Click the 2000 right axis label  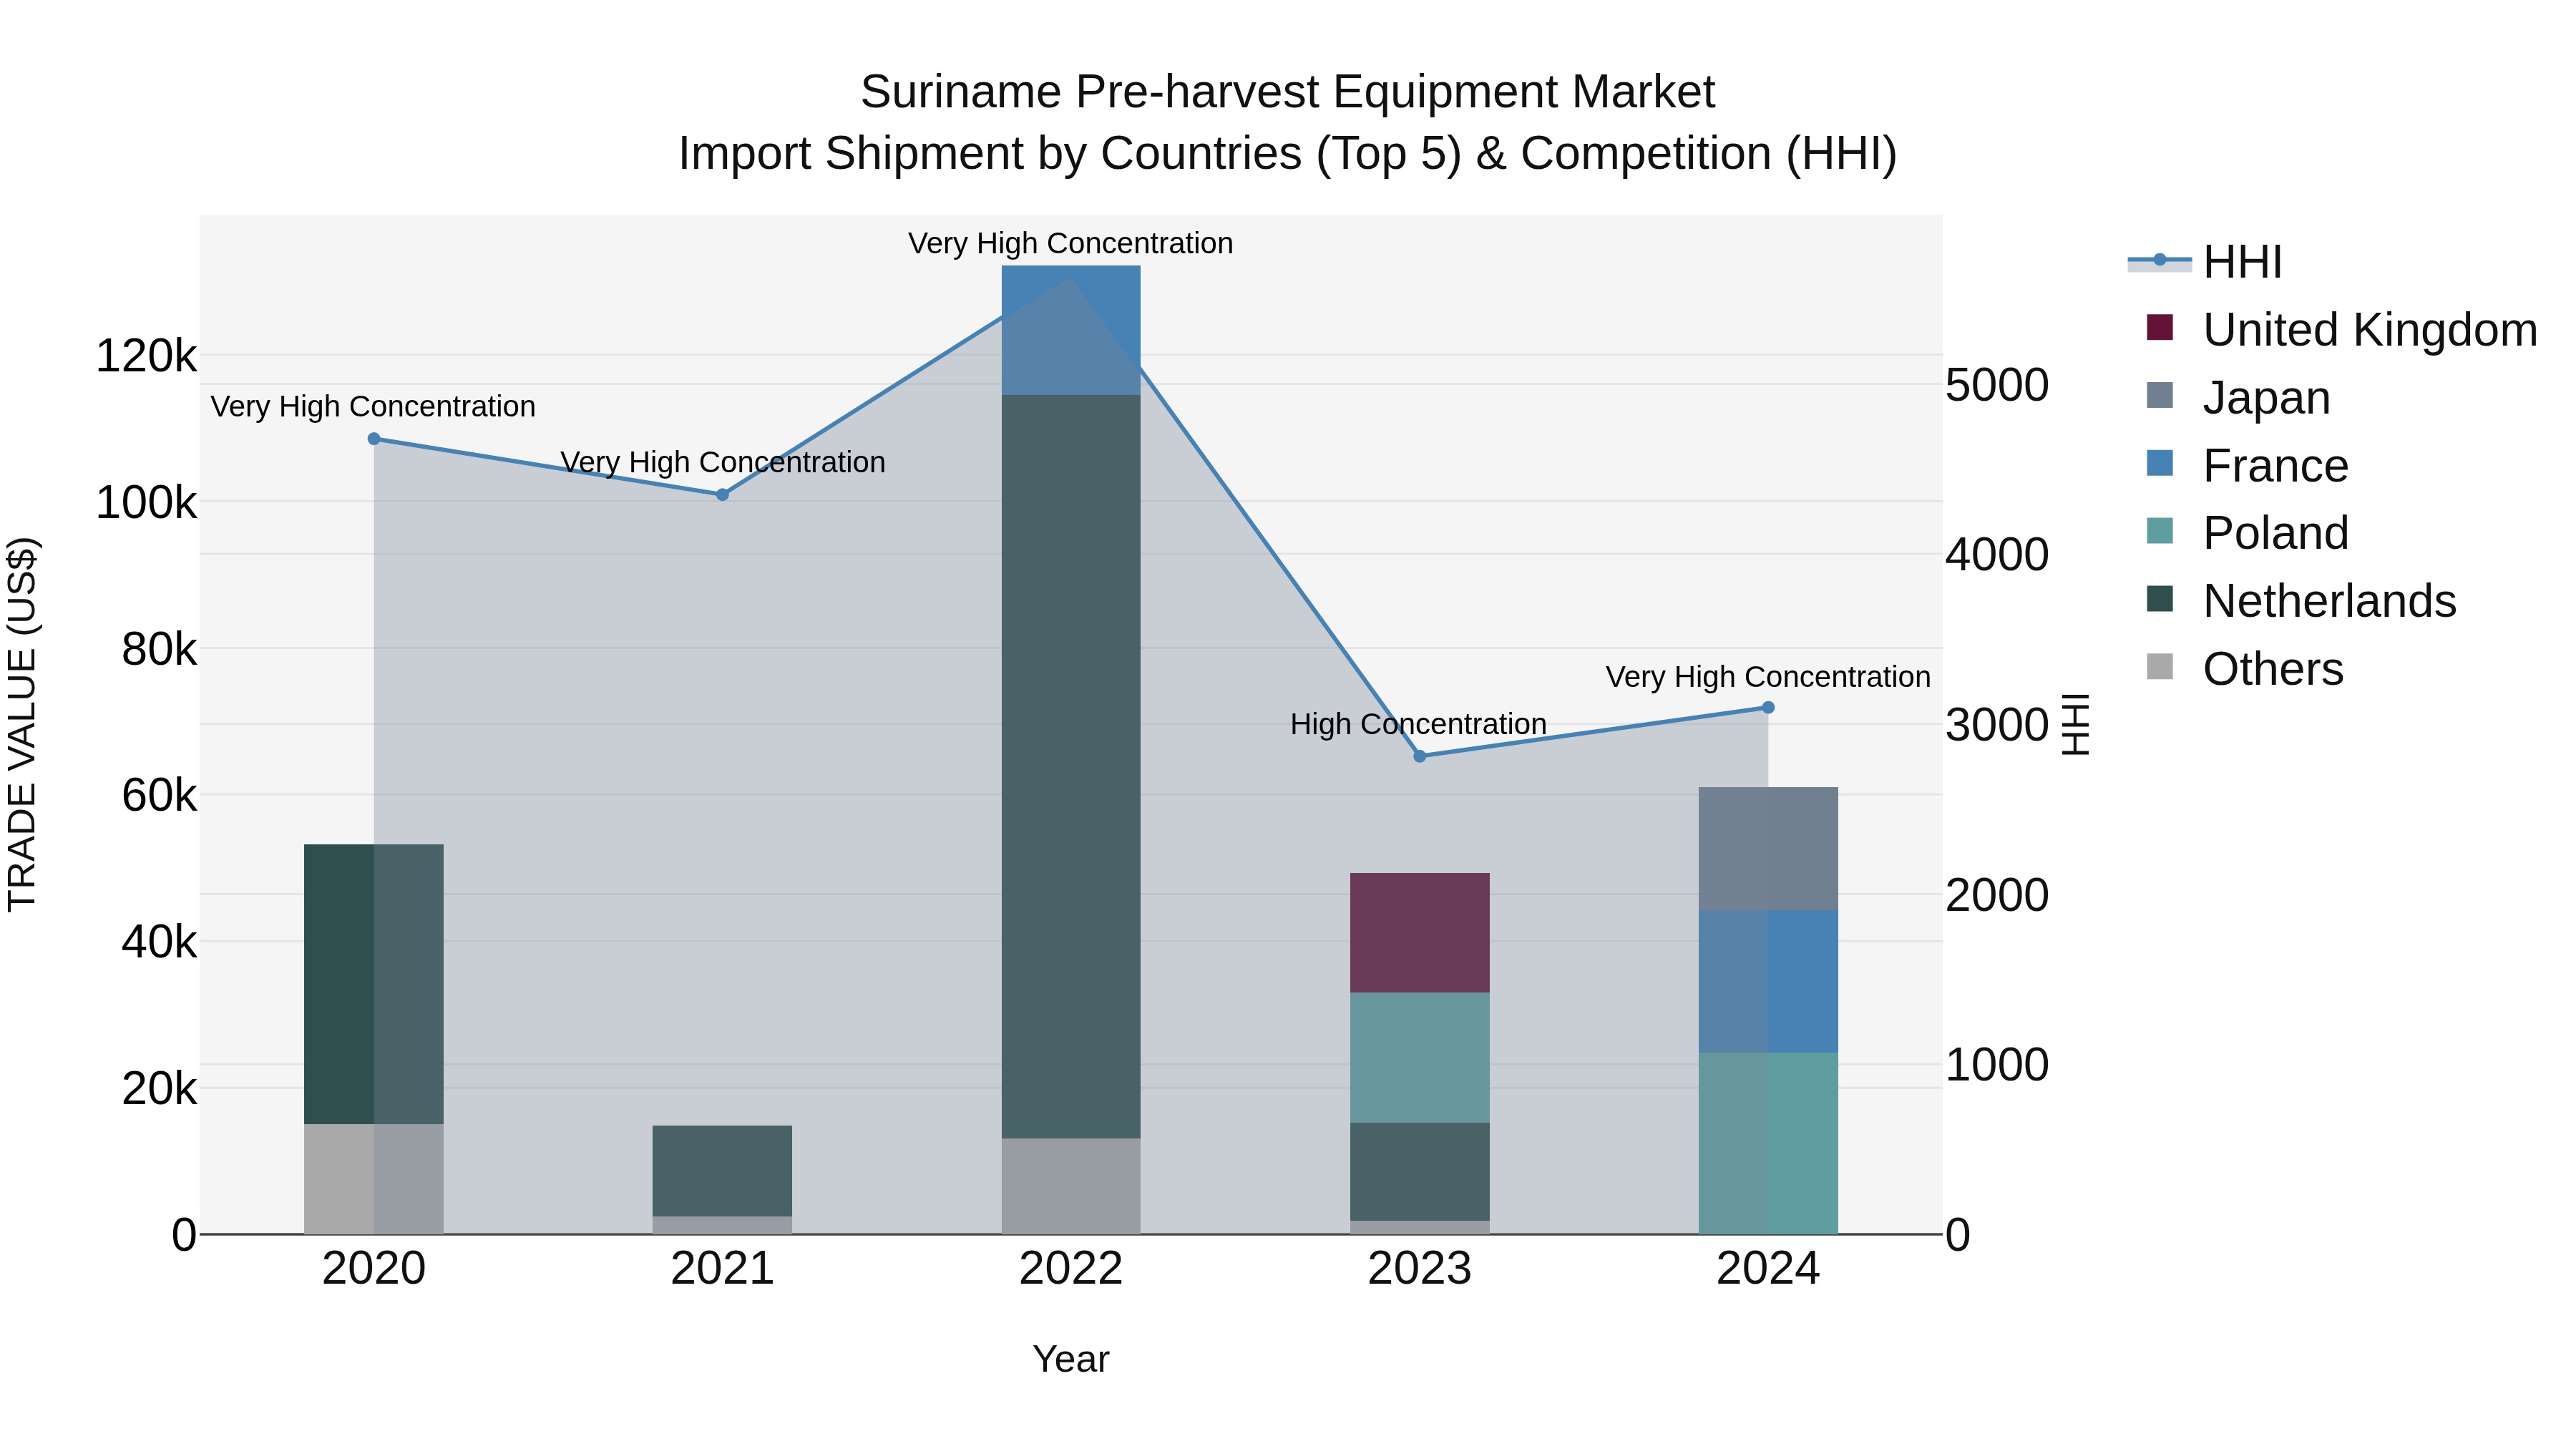(x=1997, y=895)
